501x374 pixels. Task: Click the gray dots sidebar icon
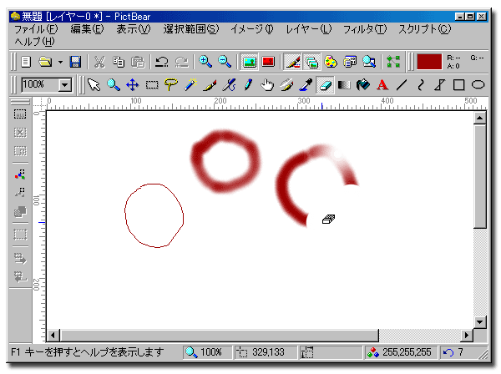pos(20,192)
